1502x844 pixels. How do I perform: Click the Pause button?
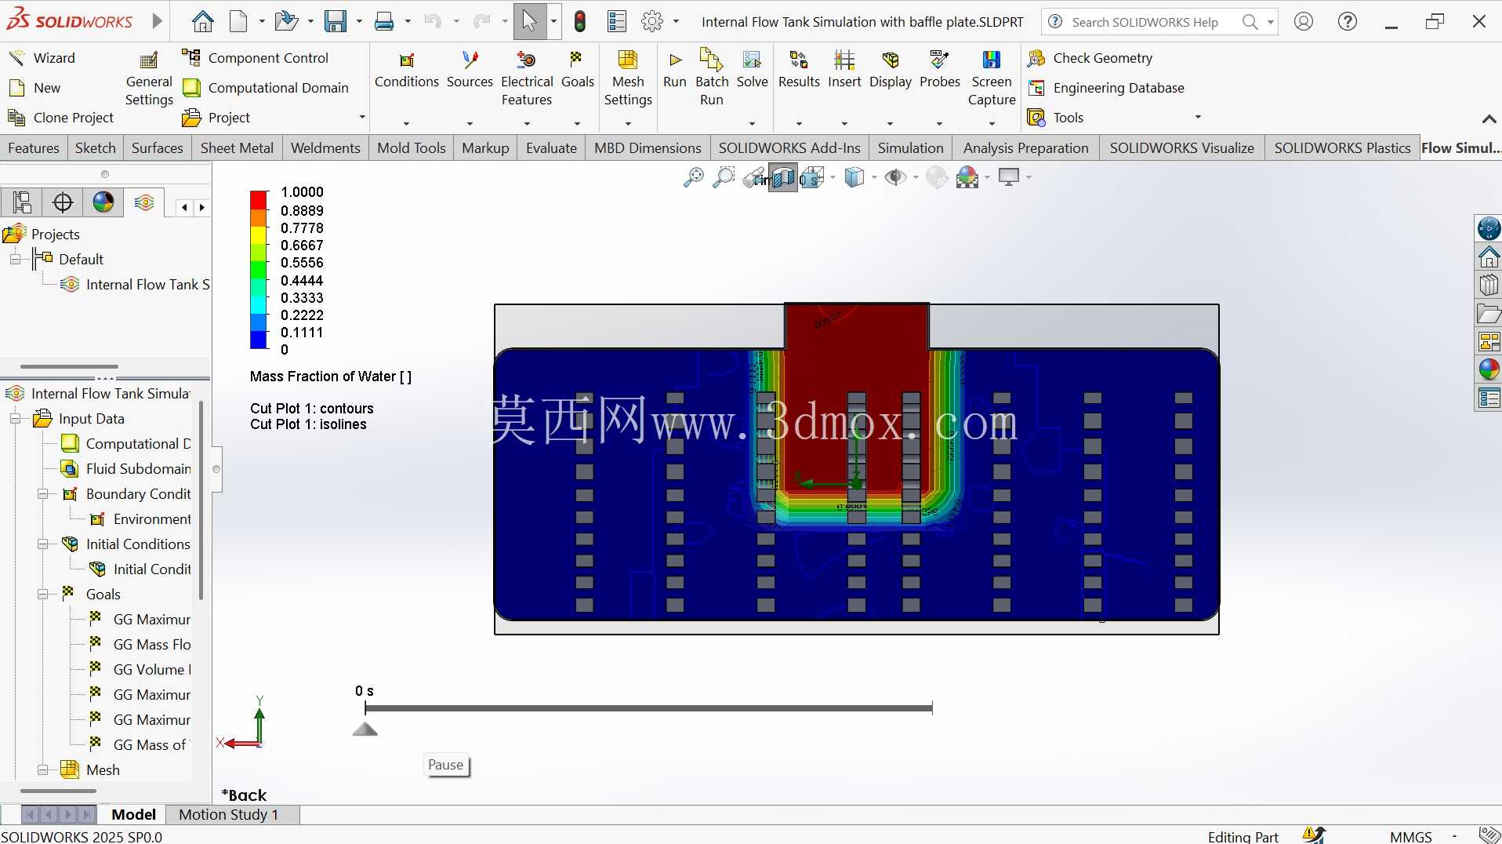(x=446, y=765)
